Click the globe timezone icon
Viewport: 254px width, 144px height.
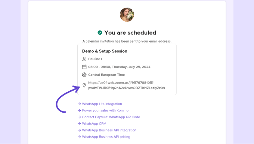[84, 75]
